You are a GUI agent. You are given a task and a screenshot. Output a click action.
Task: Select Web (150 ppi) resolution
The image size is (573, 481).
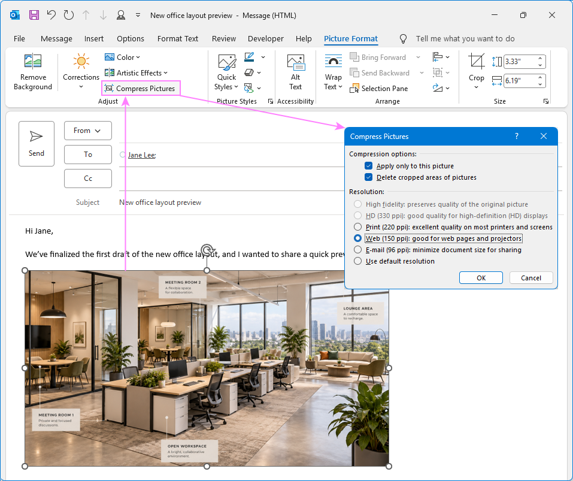[x=358, y=238]
